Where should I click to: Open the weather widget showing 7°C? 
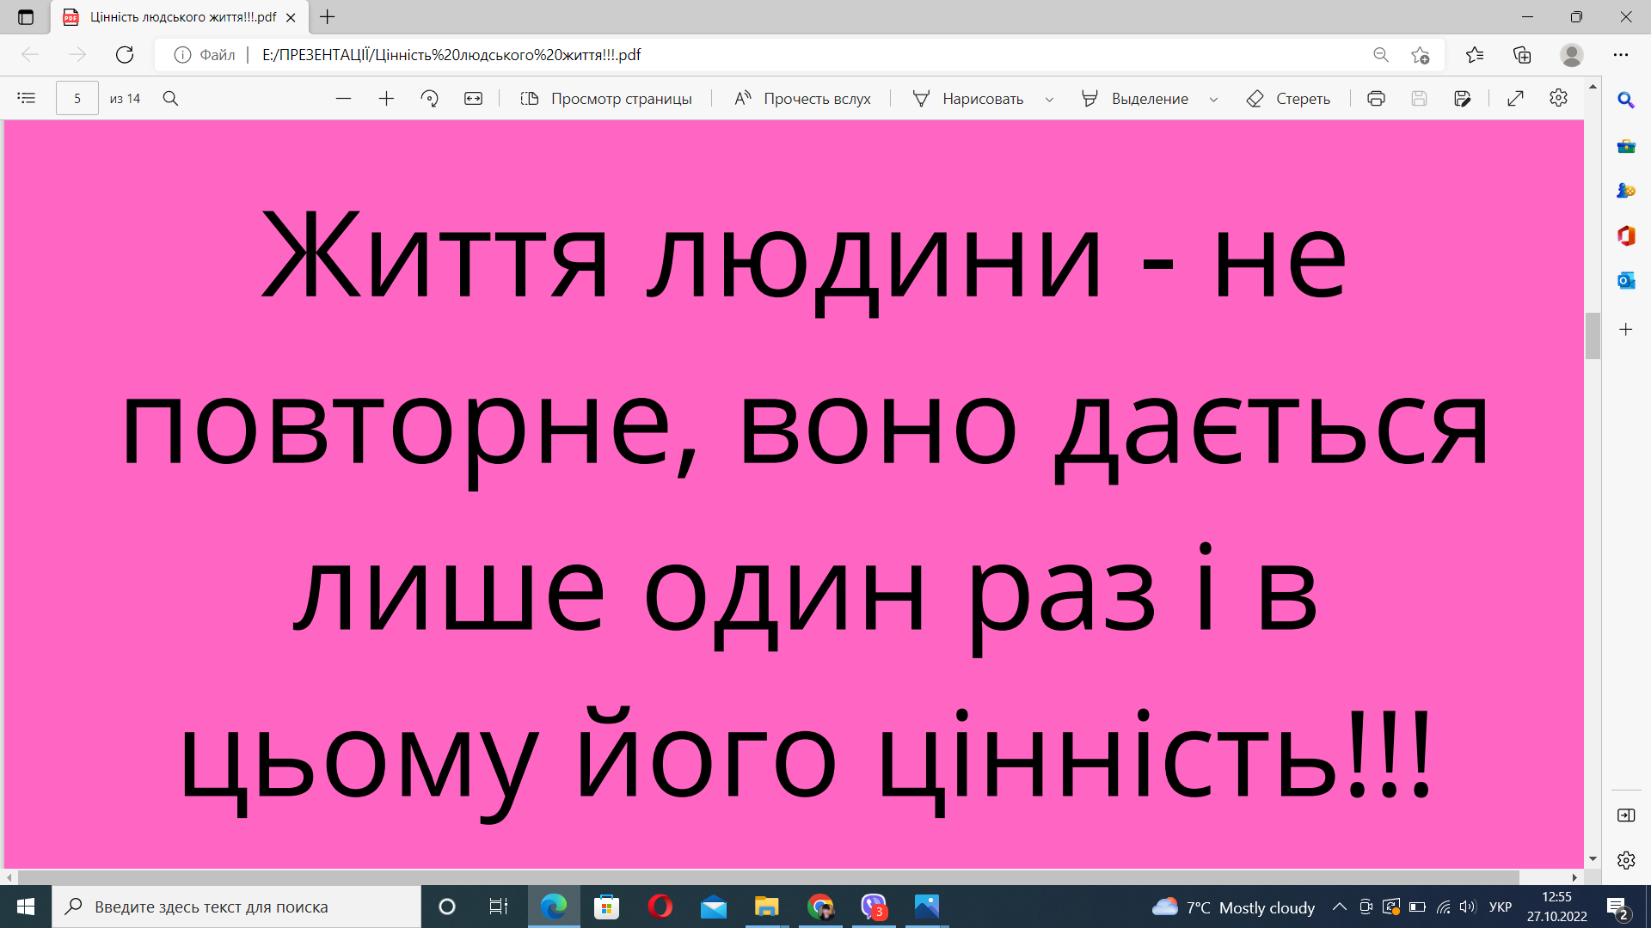(x=1233, y=907)
